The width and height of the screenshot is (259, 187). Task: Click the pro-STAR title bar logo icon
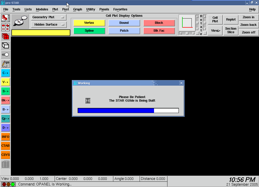tap(3, 3)
